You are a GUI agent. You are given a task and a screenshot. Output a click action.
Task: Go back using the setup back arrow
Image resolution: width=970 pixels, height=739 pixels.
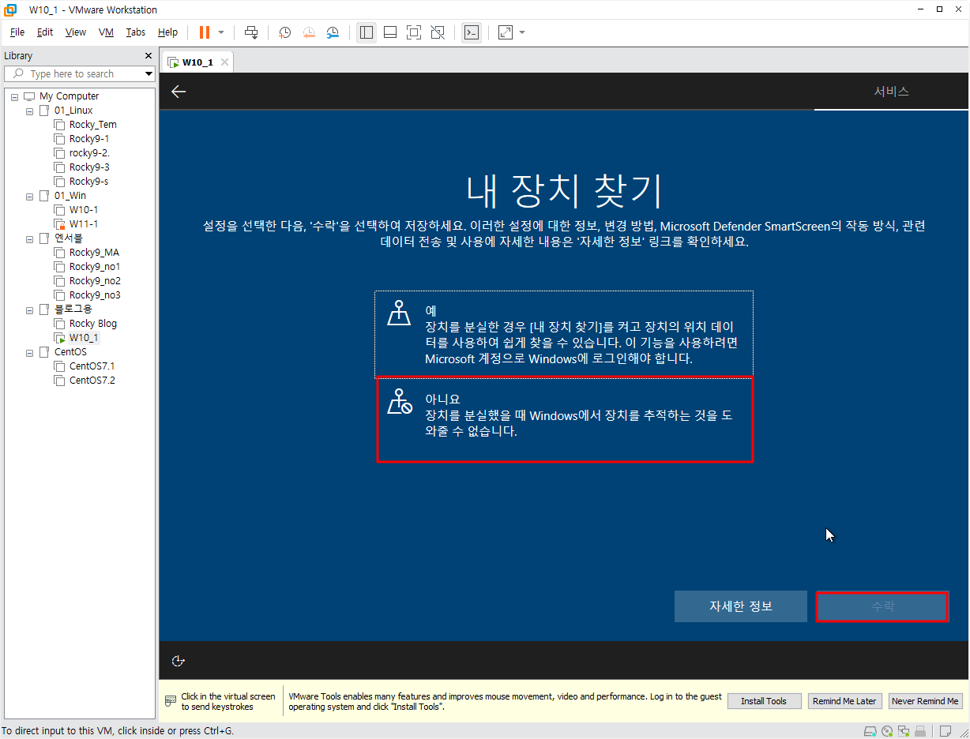tap(179, 92)
